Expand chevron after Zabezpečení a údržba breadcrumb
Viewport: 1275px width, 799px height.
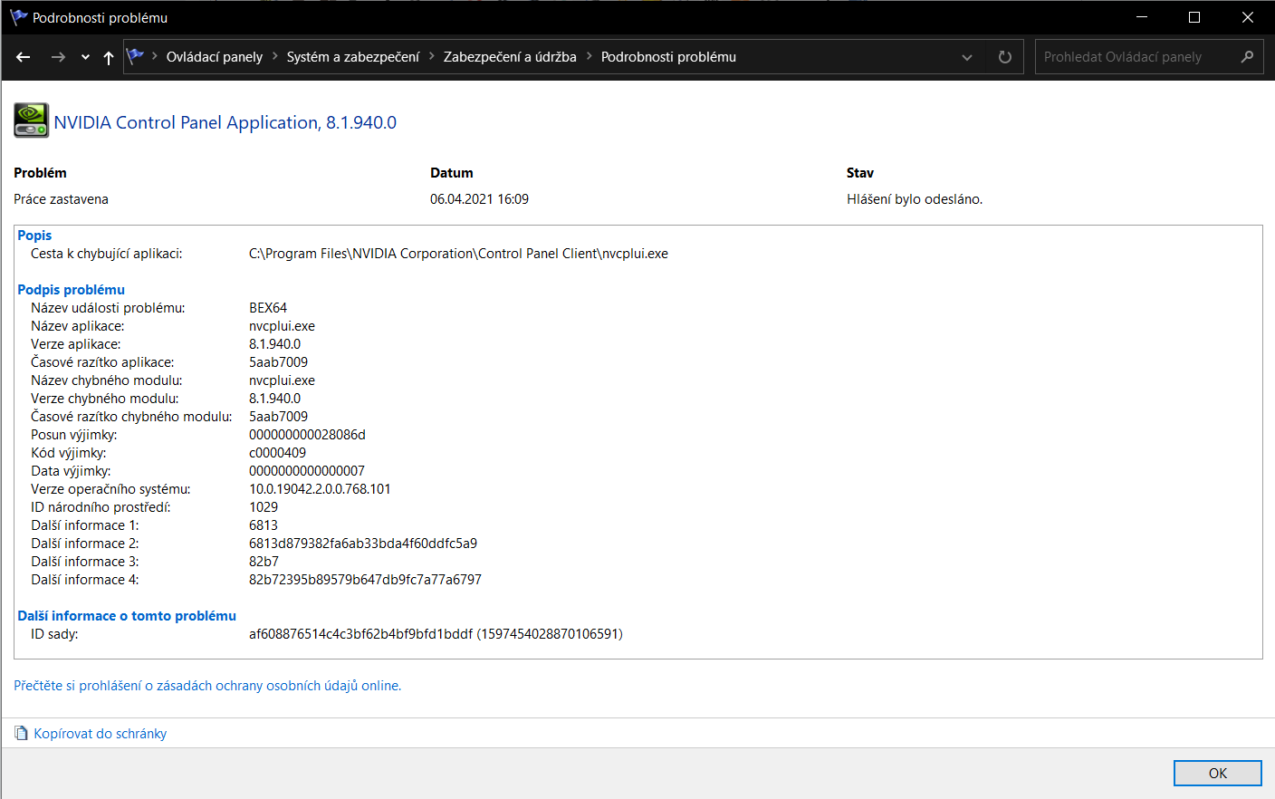tap(590, 56)
